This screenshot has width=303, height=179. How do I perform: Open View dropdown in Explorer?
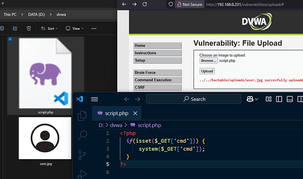(x=74, y=29)
